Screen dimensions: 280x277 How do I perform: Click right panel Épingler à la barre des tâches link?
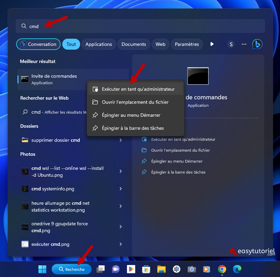[178, 172]
